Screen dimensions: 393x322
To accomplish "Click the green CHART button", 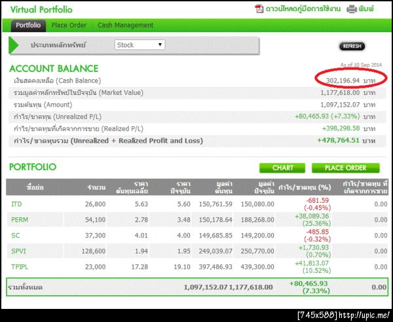I will [x=282, y=168].
